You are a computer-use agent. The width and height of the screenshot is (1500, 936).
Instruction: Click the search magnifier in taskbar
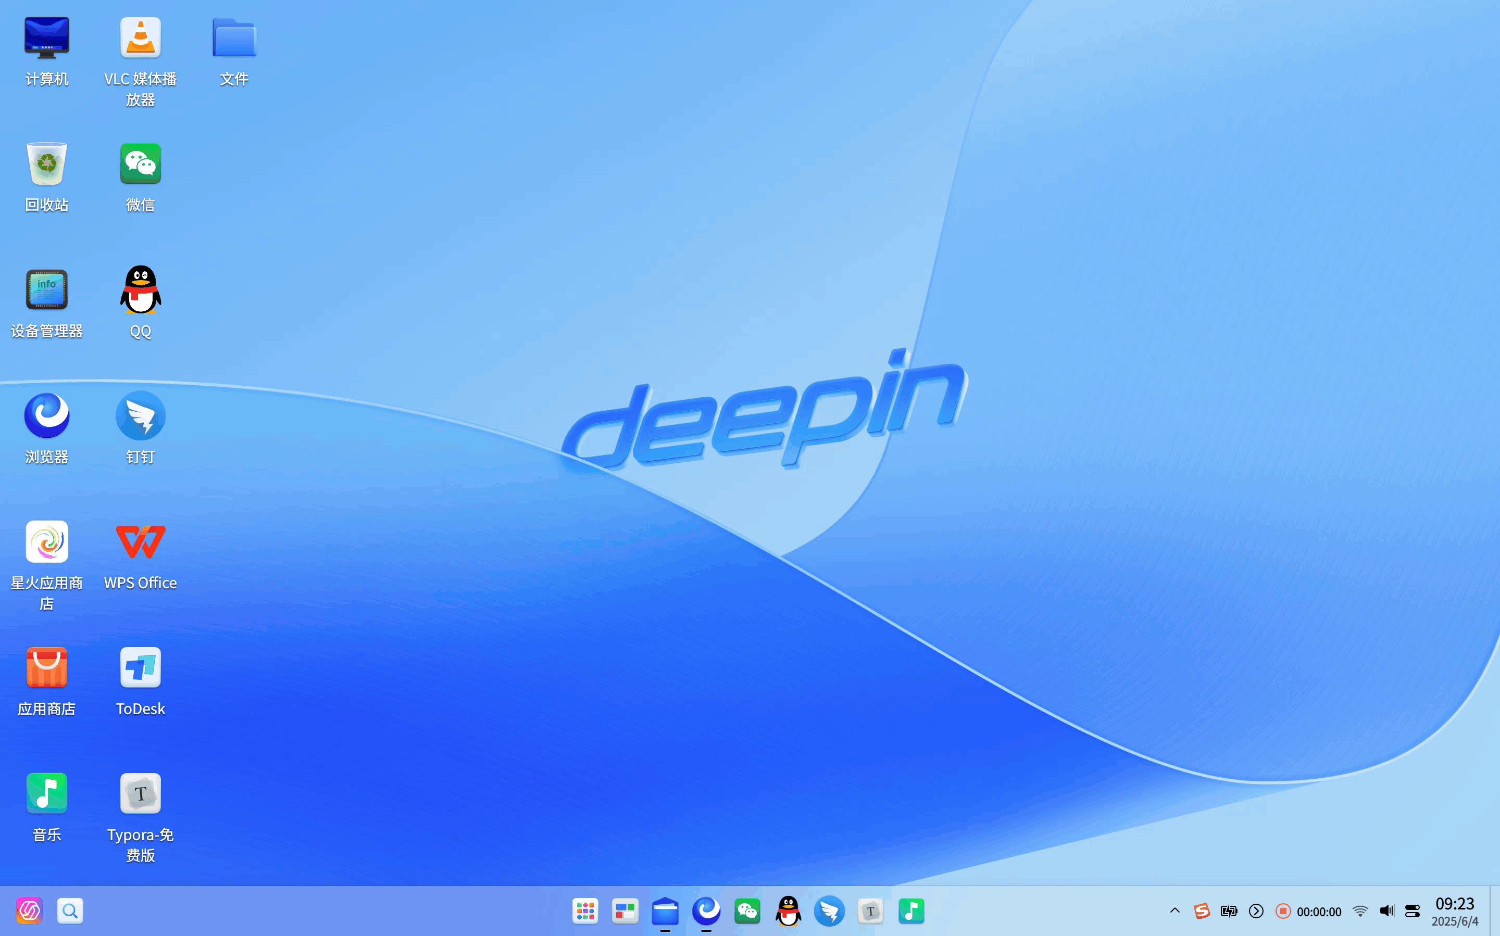(69, 911)
